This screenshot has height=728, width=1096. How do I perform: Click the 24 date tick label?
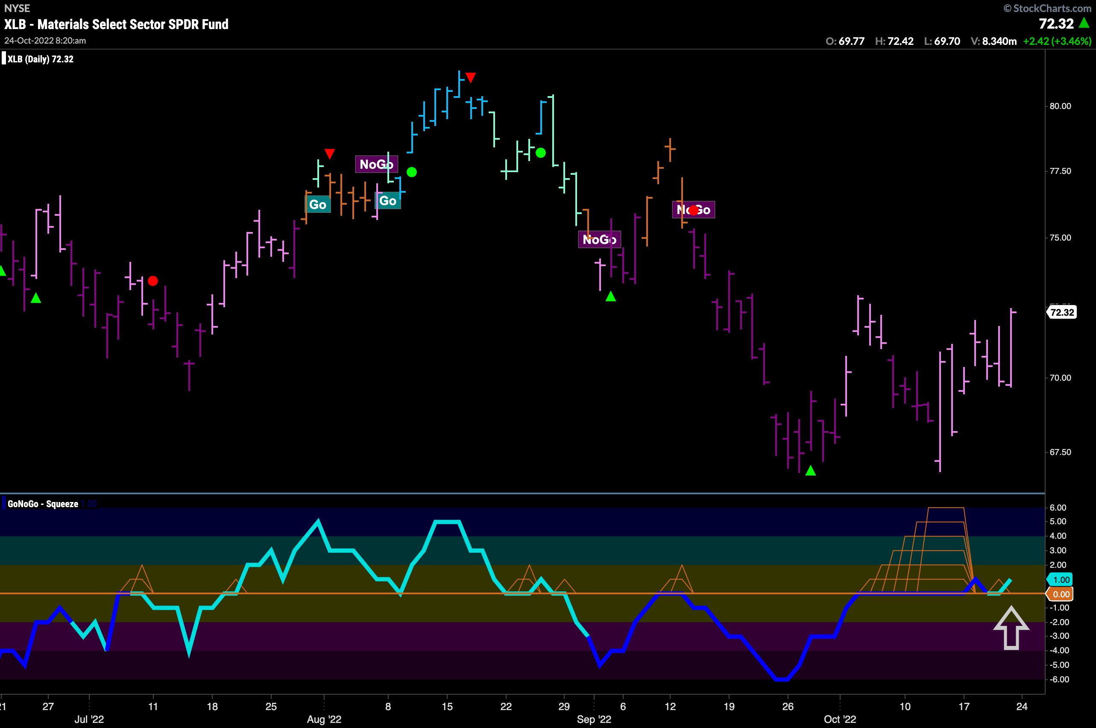pos(1022,706)
